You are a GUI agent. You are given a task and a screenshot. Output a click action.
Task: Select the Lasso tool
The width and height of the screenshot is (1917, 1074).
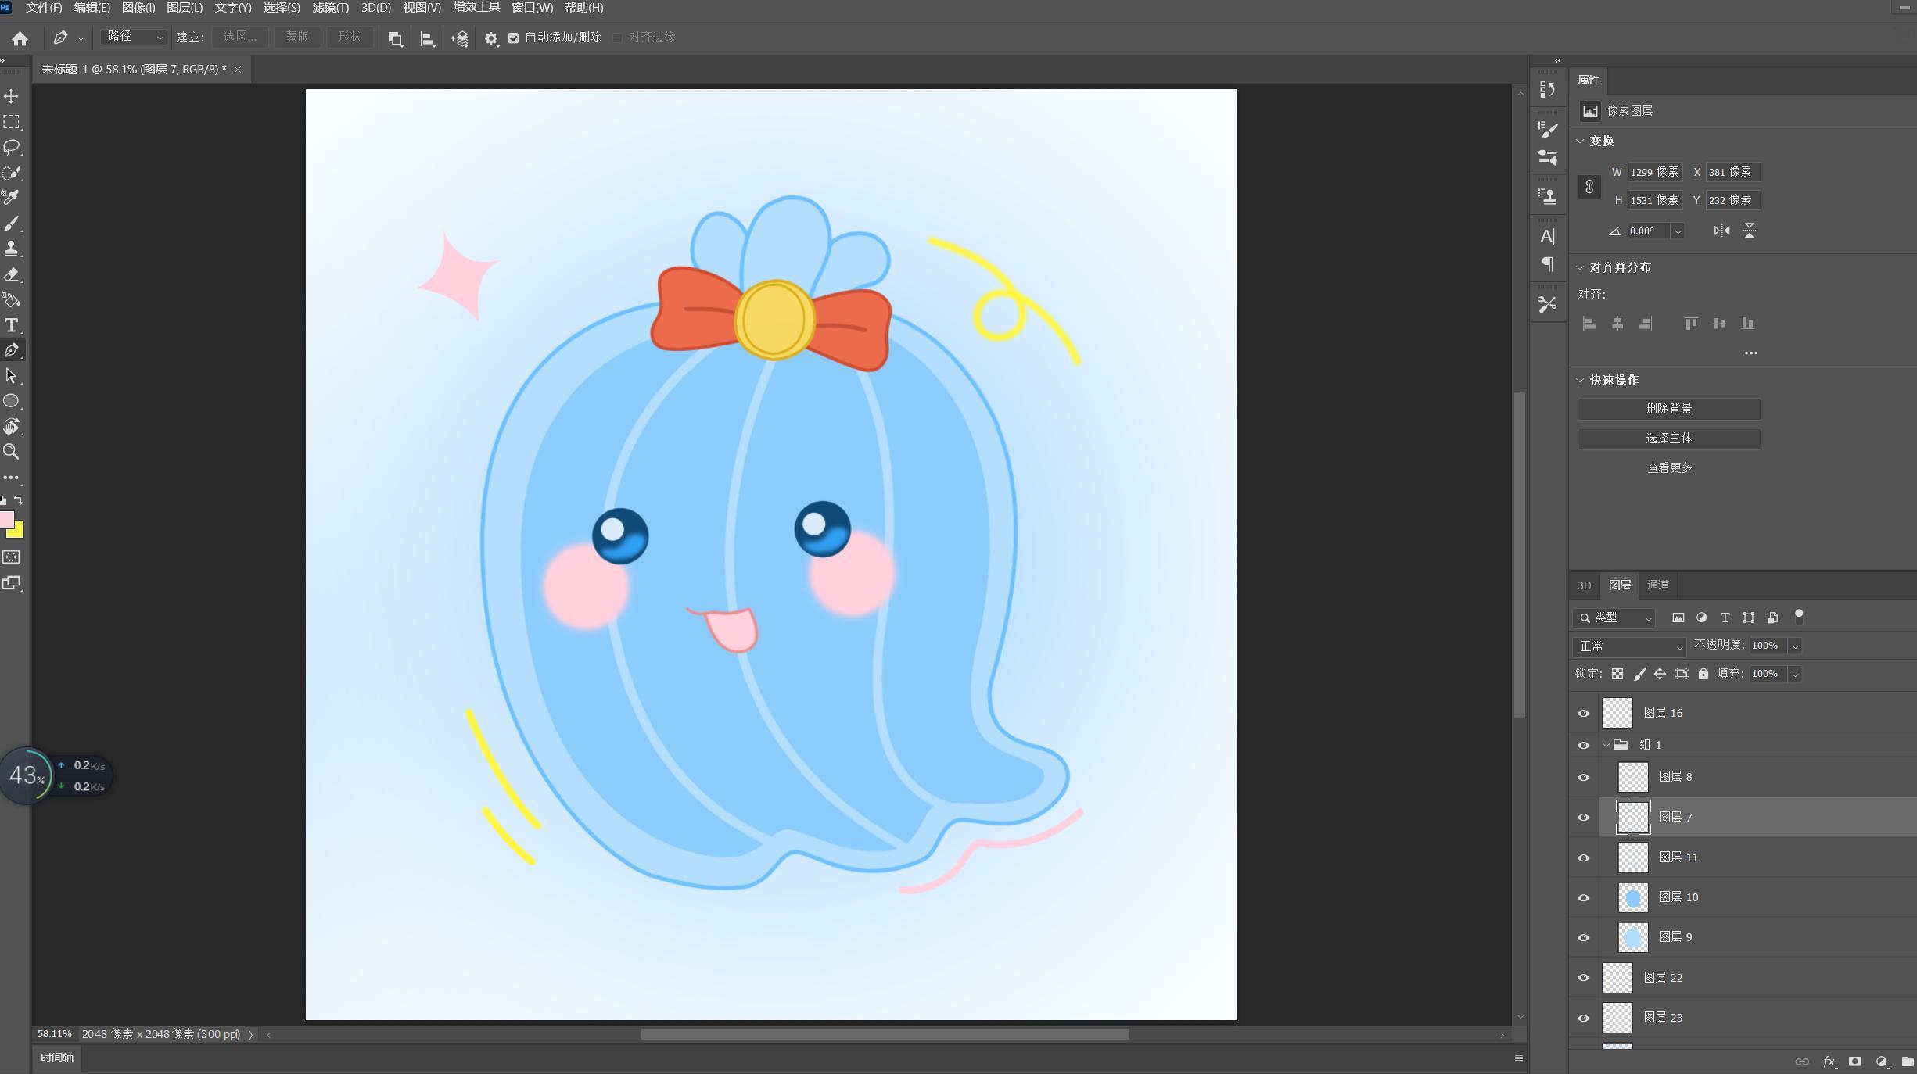pyautogui.click(x=12, y=147)
